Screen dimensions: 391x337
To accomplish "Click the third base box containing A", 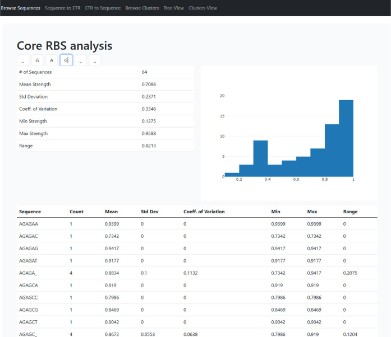I will point(52,60).
